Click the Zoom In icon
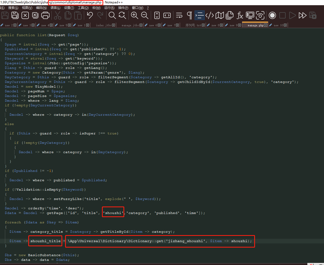 coord(134,15)
